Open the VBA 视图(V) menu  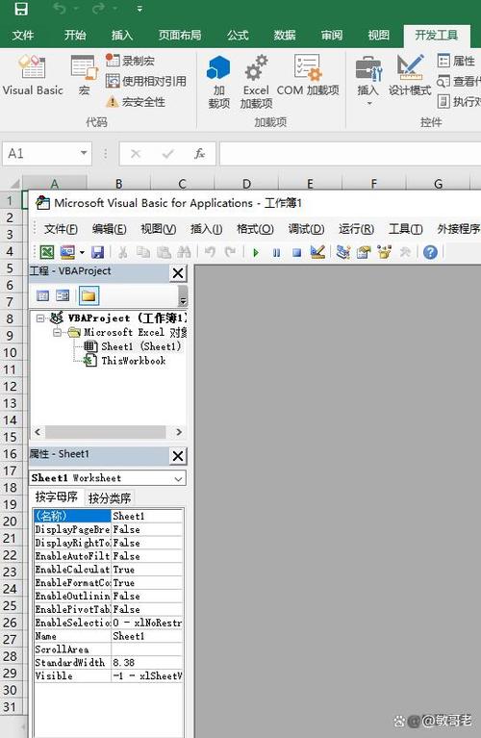159,229
